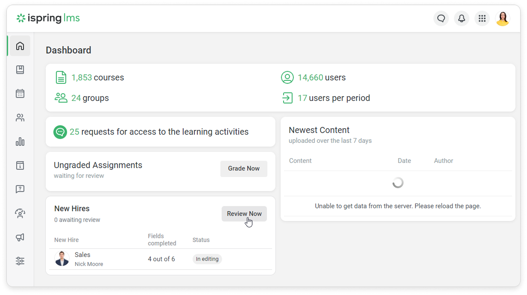Open the users icon in sidebar
Viewport: 527px width, 295px height.
20,118
